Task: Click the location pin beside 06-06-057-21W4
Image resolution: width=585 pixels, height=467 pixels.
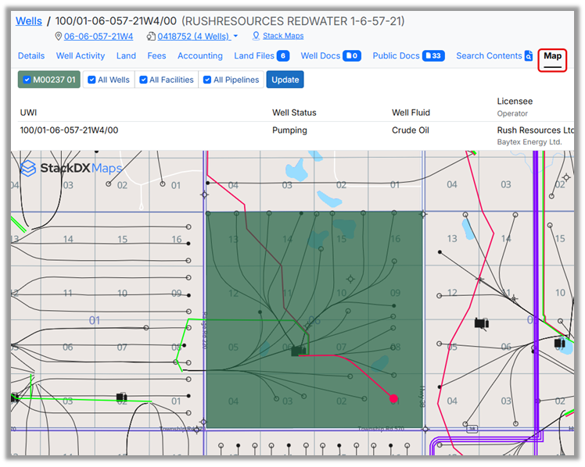Action: (59, 37)
